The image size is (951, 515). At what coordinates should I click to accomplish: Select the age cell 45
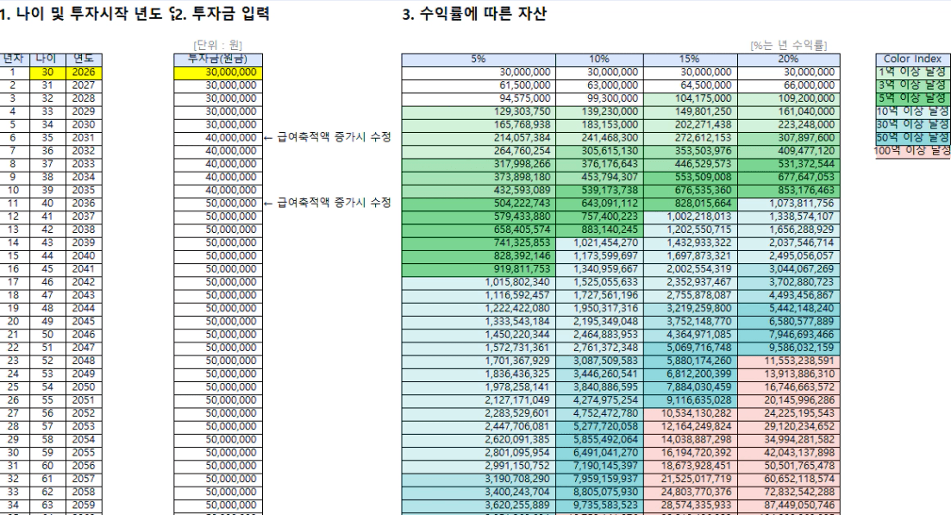pos(47,269)
